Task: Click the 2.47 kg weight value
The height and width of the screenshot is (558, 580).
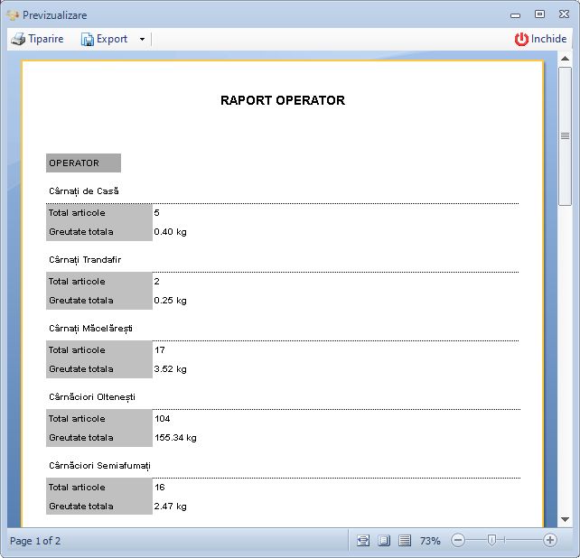Action: [170, 507]
